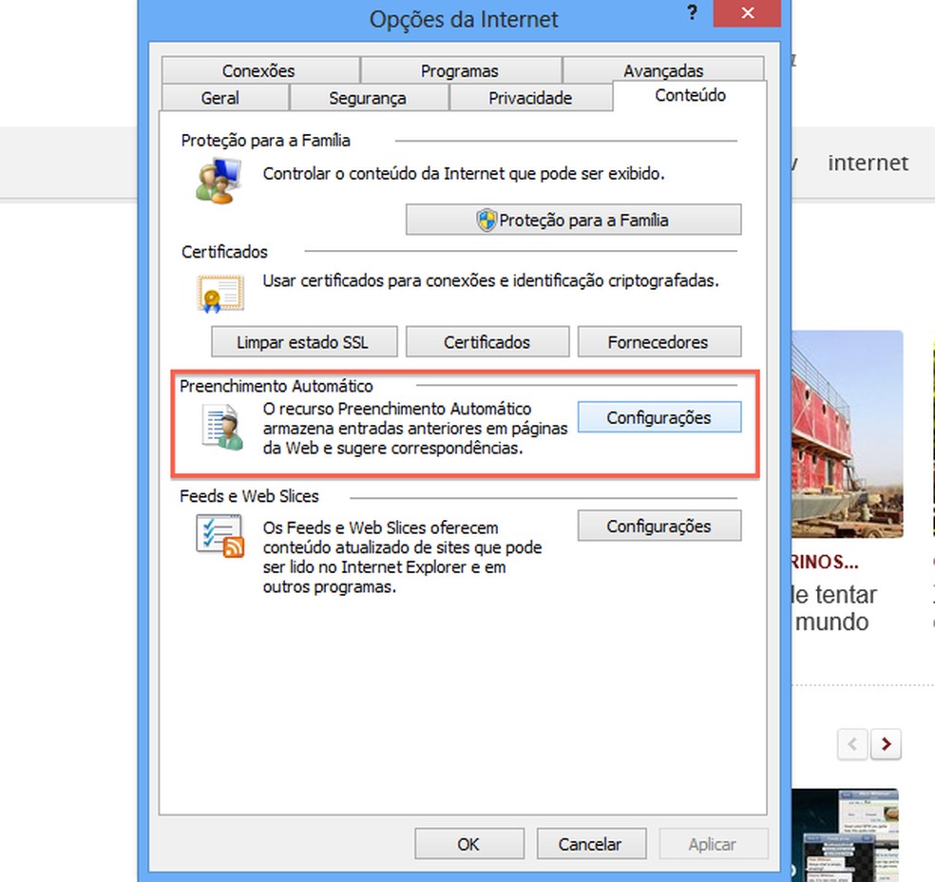Click the certificate ribbon icon
The width and height of the screenshot is (935, 882).
(220, 294)
